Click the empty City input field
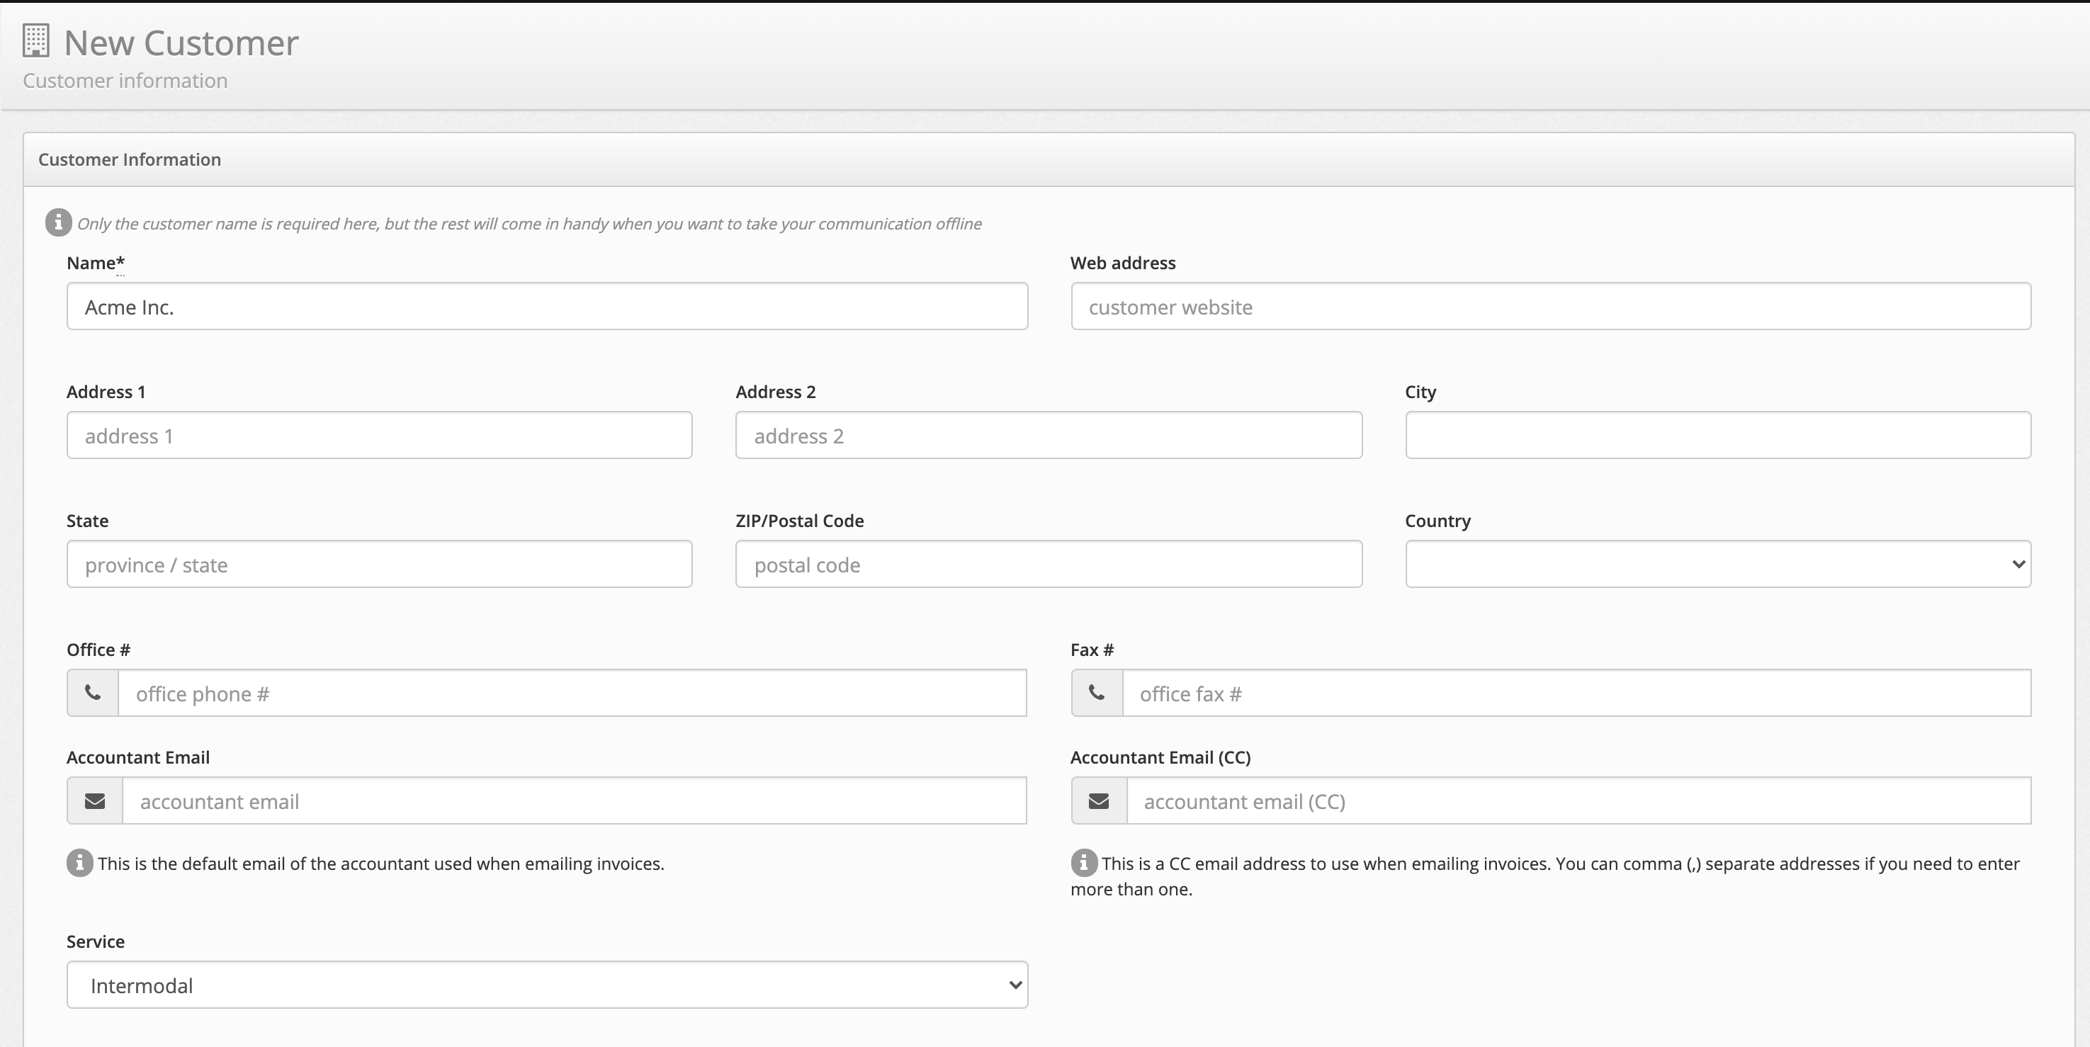Screen dimensions: 2090x1047 tap(1717, 435)
